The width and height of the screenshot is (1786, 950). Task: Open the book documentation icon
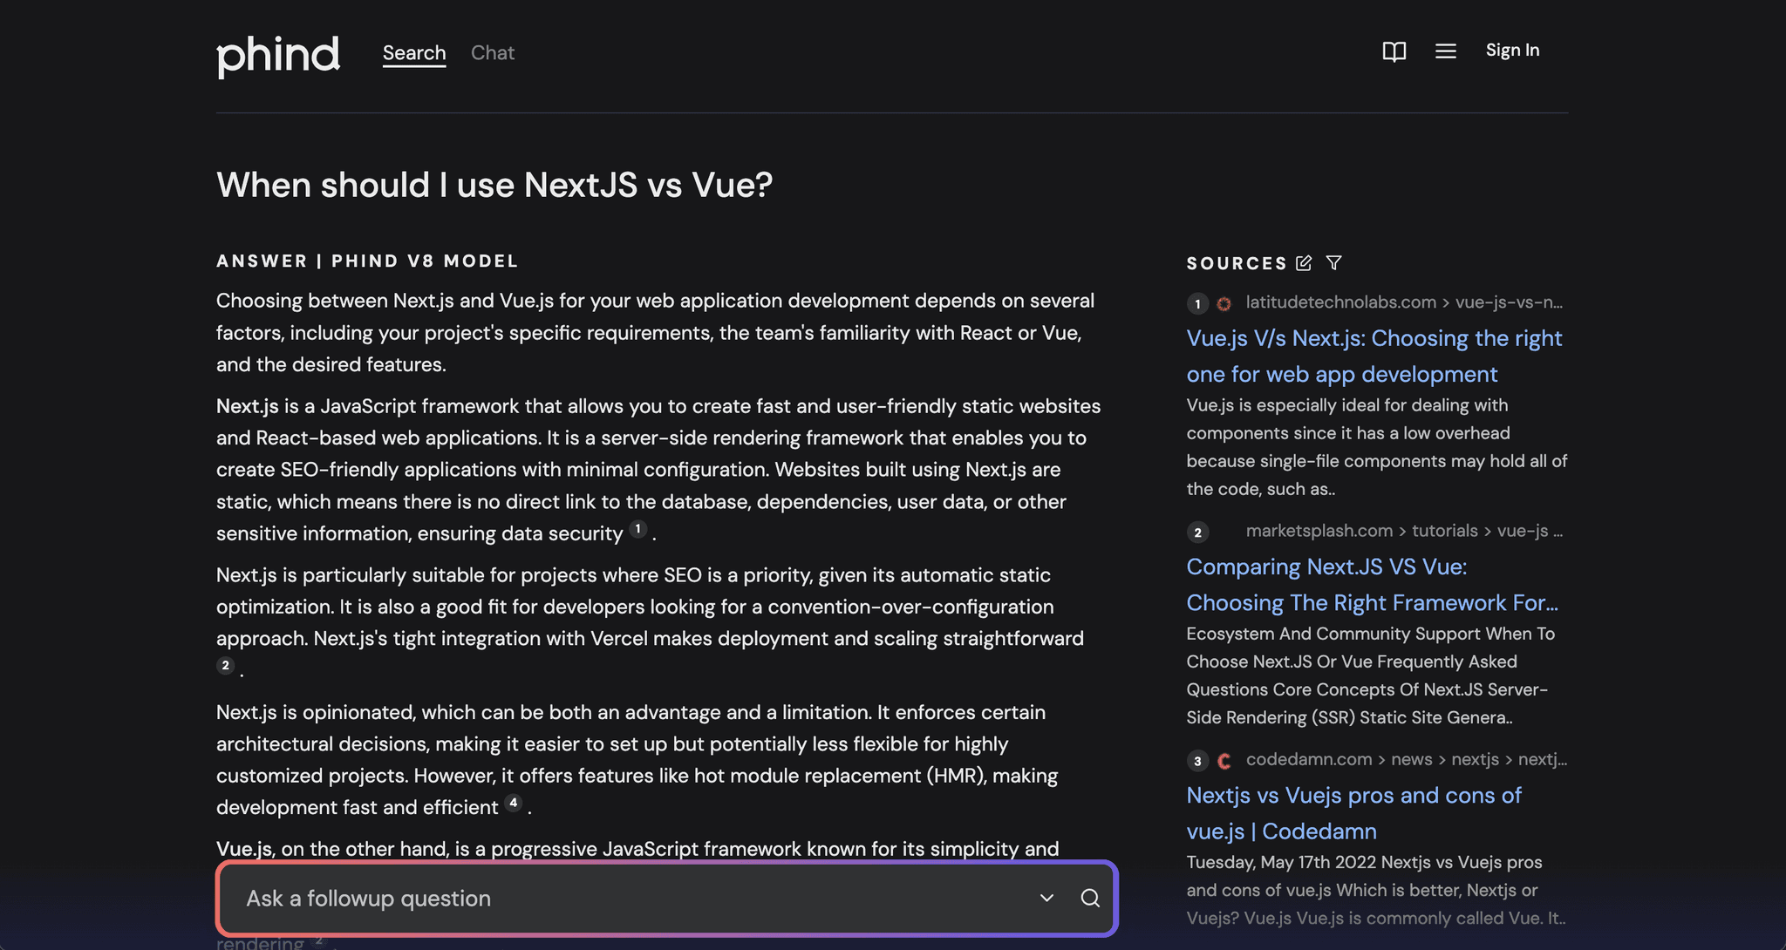coord(1394,51)
